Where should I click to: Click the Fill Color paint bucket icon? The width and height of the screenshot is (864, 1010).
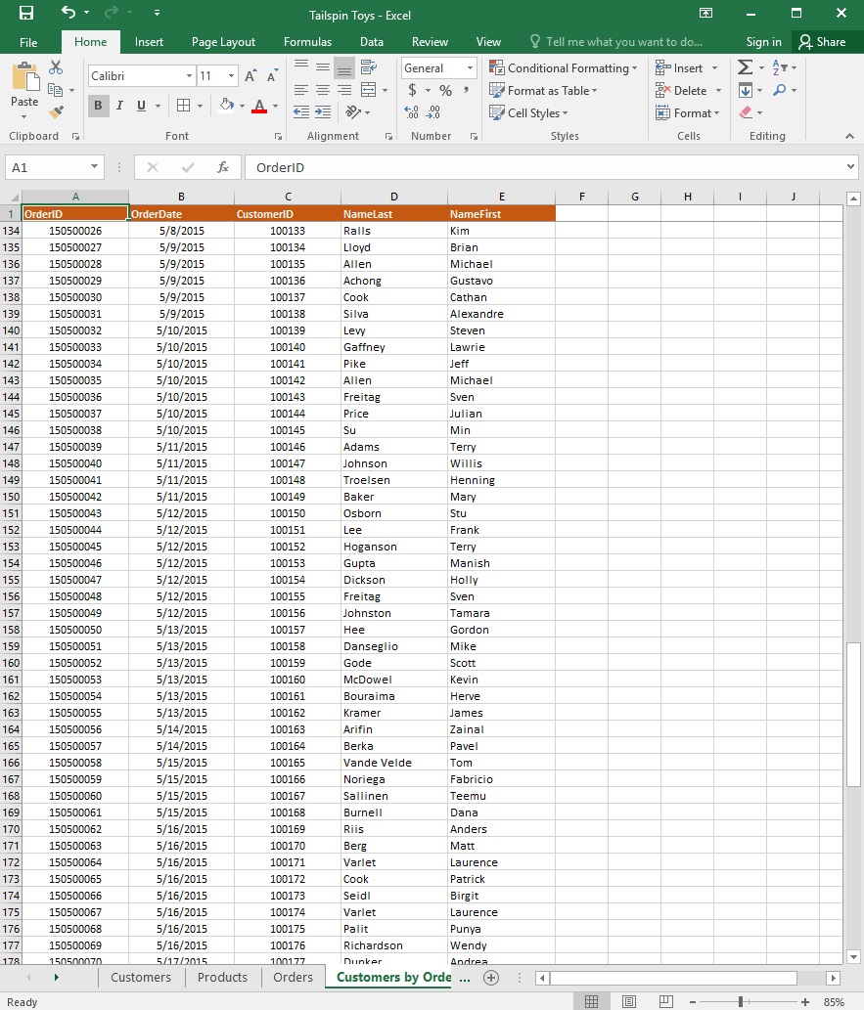(226, 105)
